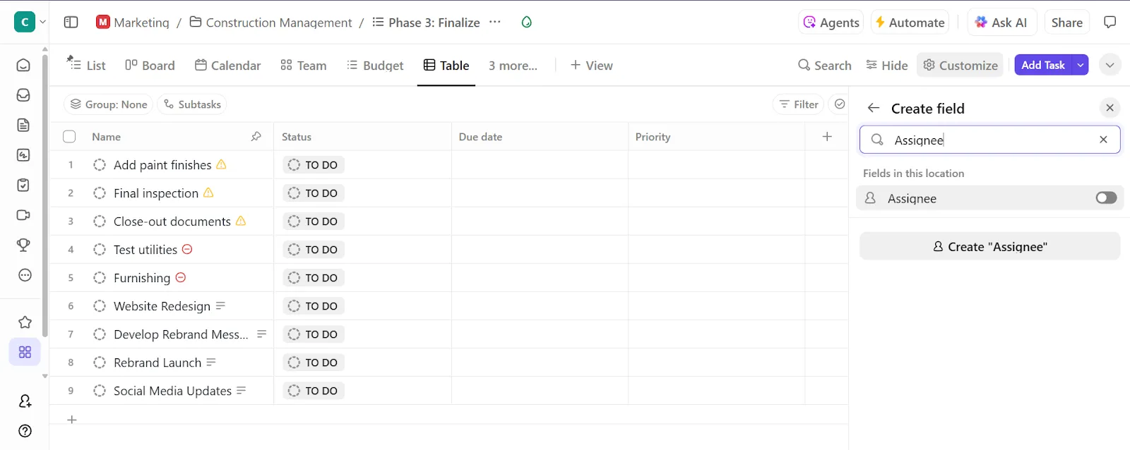Click back arrow in Create field panel
The width and height of the screenshot is (1130, 450).
pos(874,108)
